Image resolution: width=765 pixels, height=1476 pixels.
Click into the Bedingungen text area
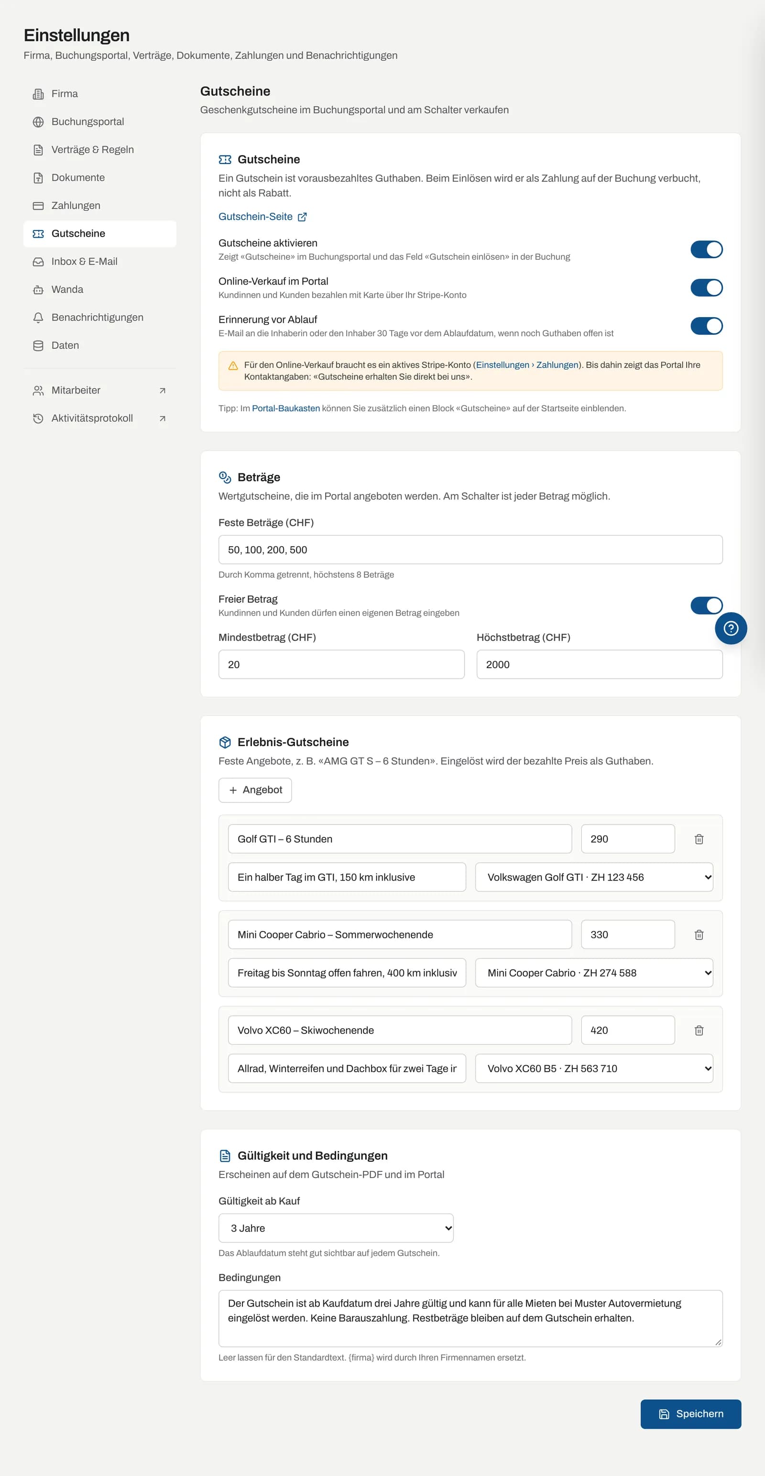pyautogui.click(x=470, y=1319)
